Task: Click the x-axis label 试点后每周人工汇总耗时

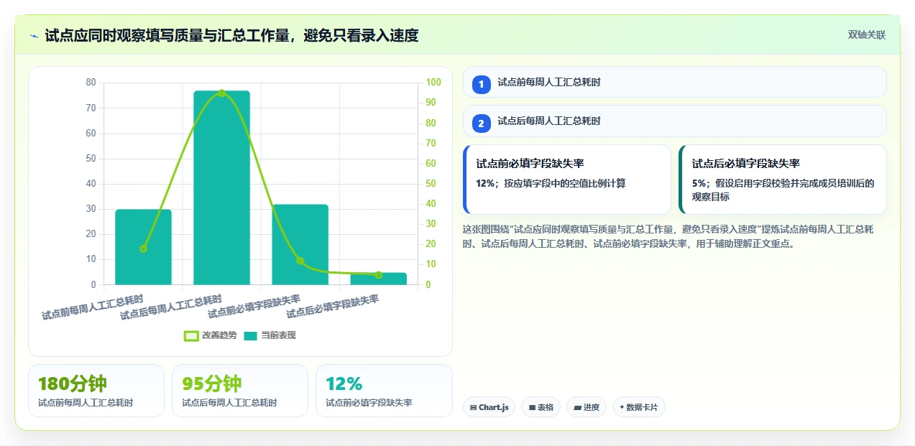Action: (x=171, y=307)
